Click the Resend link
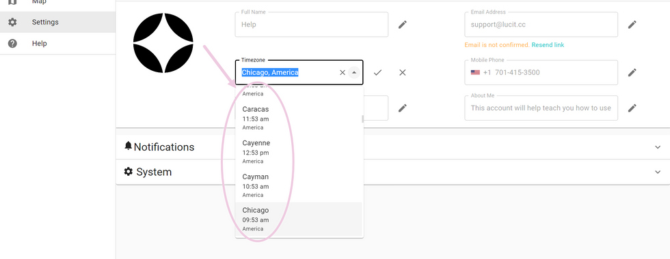The width and height of the screenshot is (670, 259). tap(548, 45)
